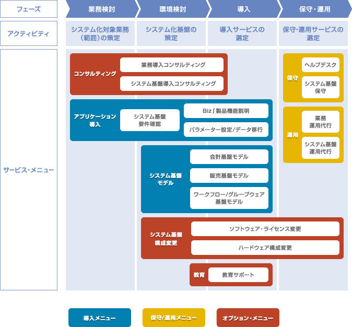Click the red オプション・メニュー legend
This screenshot has width=352, height=327.
248,318
